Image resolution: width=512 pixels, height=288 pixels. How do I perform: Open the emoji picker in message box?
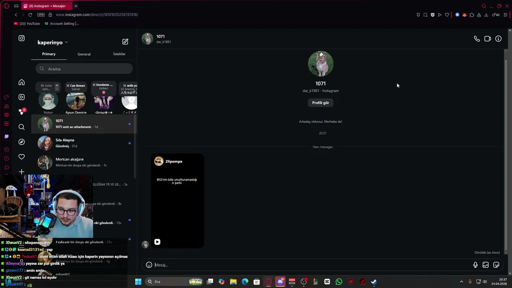click(x=149, y=265)
